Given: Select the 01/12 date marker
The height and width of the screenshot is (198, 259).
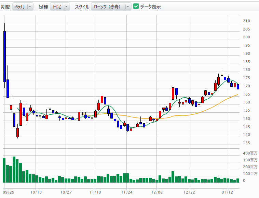Looking at the screenshot, I should pos(227,192).
